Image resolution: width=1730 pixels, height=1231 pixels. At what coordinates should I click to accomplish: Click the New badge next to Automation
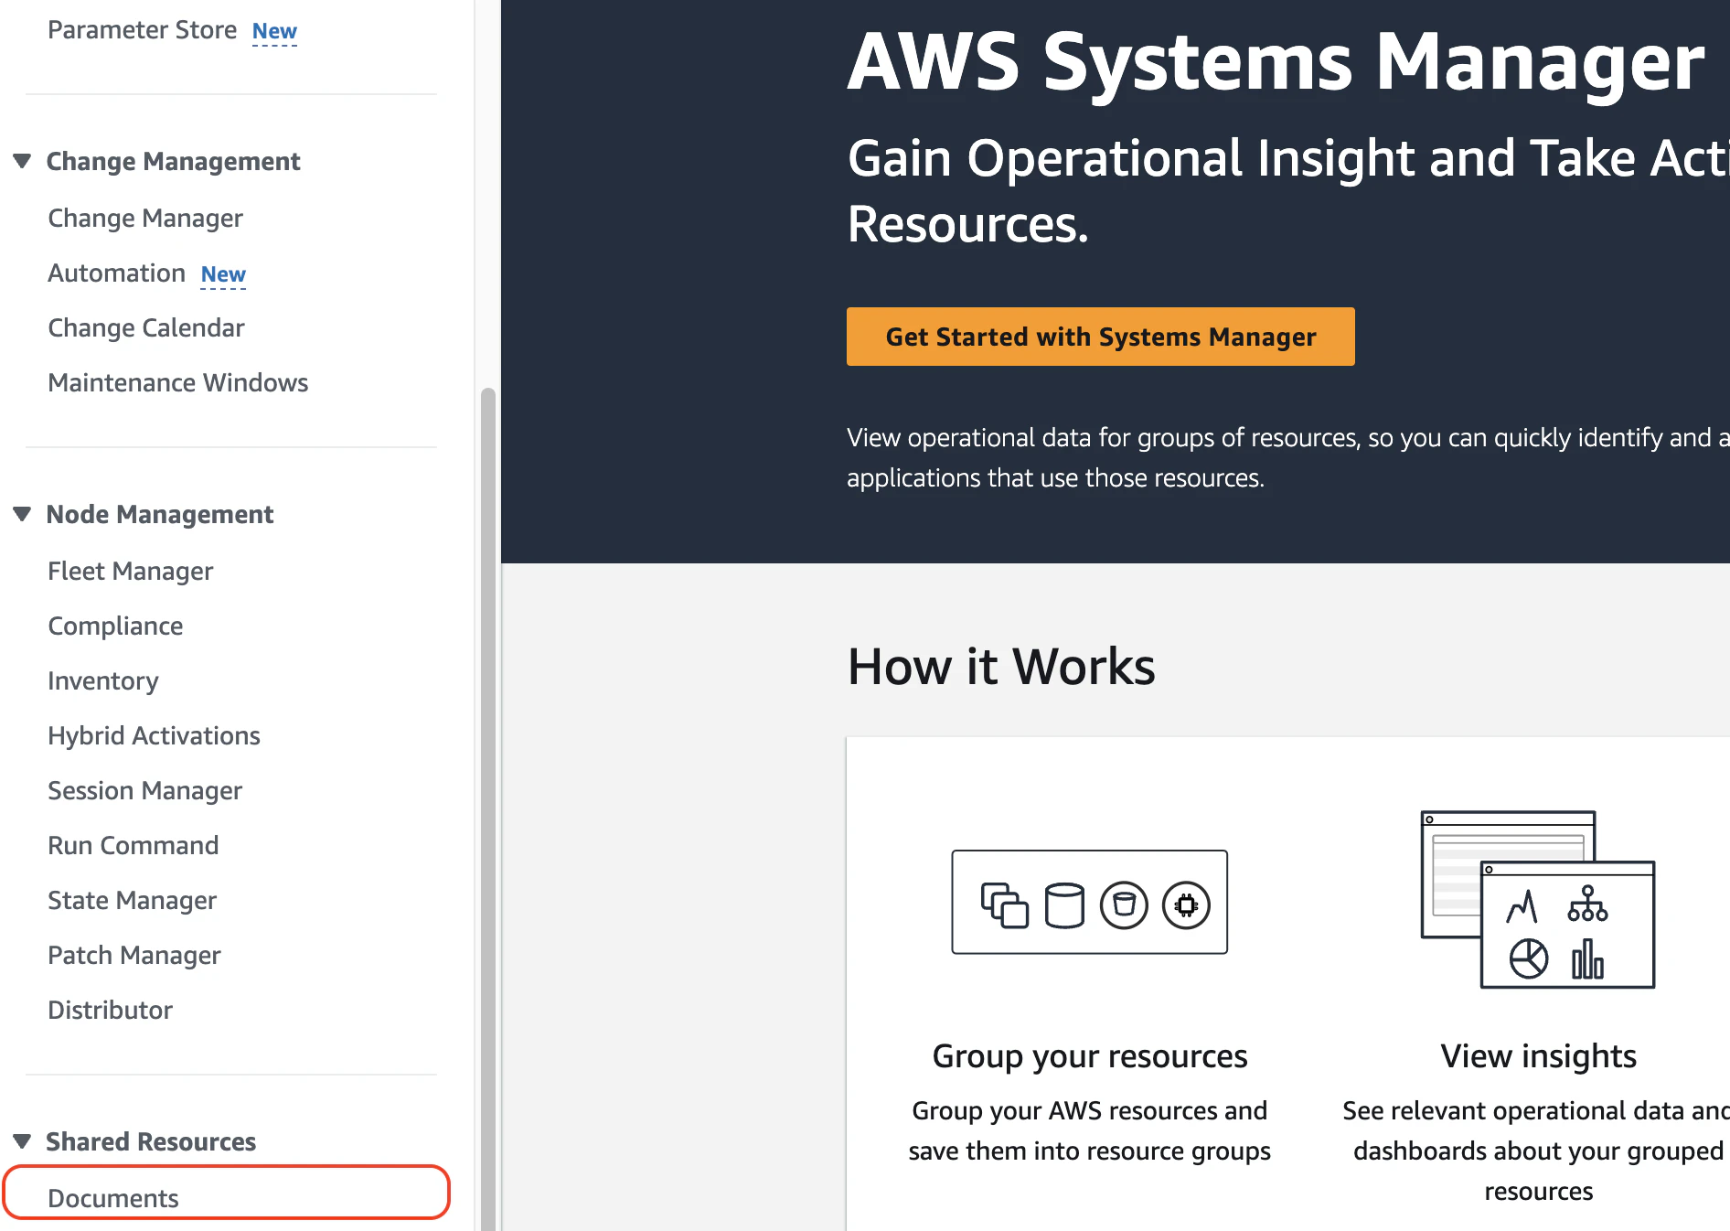point(223,274)
